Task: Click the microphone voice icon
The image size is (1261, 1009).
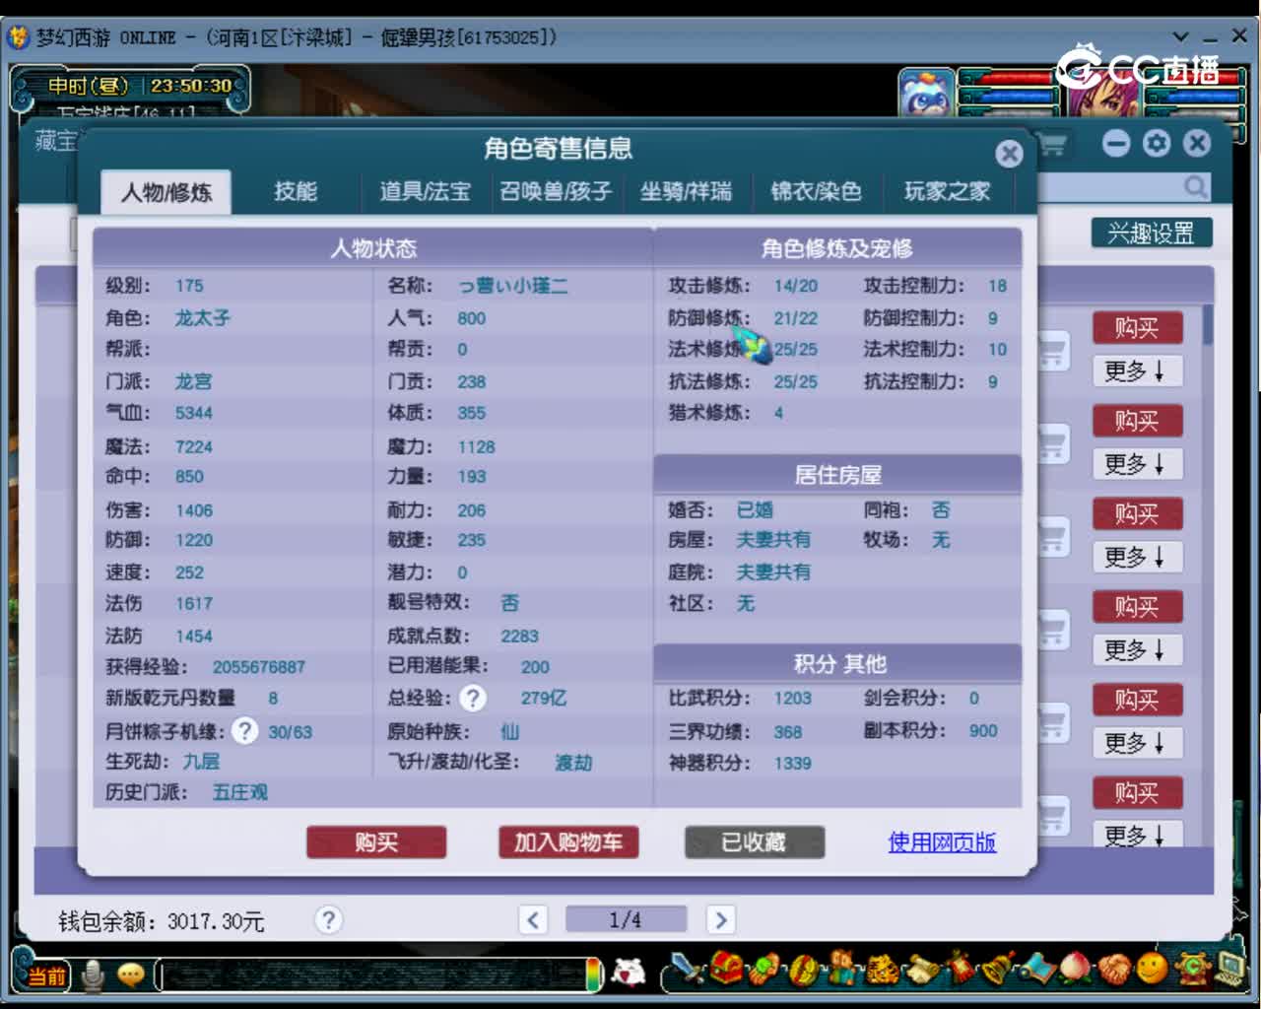Action: (93, 975)
